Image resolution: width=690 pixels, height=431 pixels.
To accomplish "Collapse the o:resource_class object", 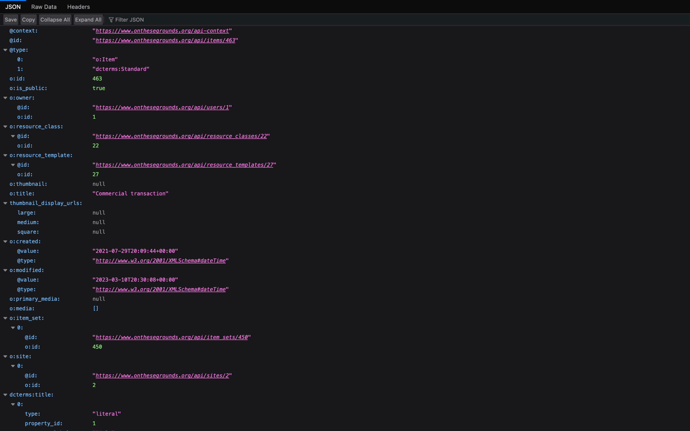I will (5, 126).
